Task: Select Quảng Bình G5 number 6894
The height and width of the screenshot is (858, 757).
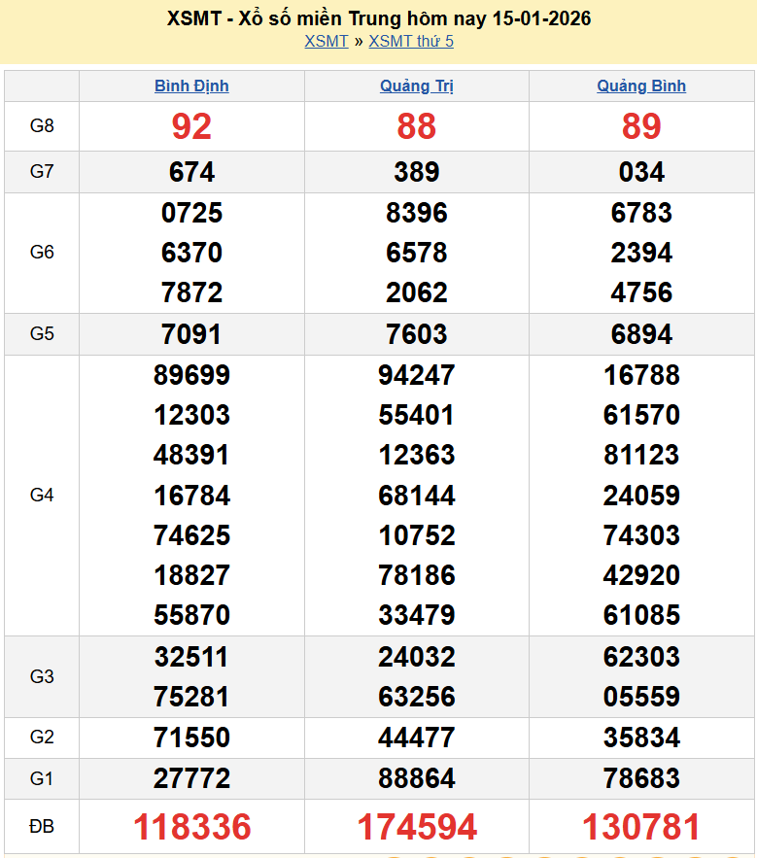Action: click(641, 334)
